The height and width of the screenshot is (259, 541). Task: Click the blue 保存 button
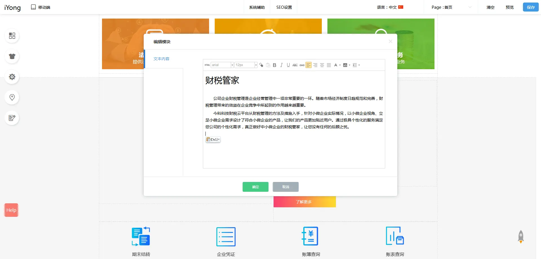tap(531, 7)
